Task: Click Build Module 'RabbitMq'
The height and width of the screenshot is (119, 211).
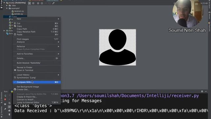Action: point(37,63)
